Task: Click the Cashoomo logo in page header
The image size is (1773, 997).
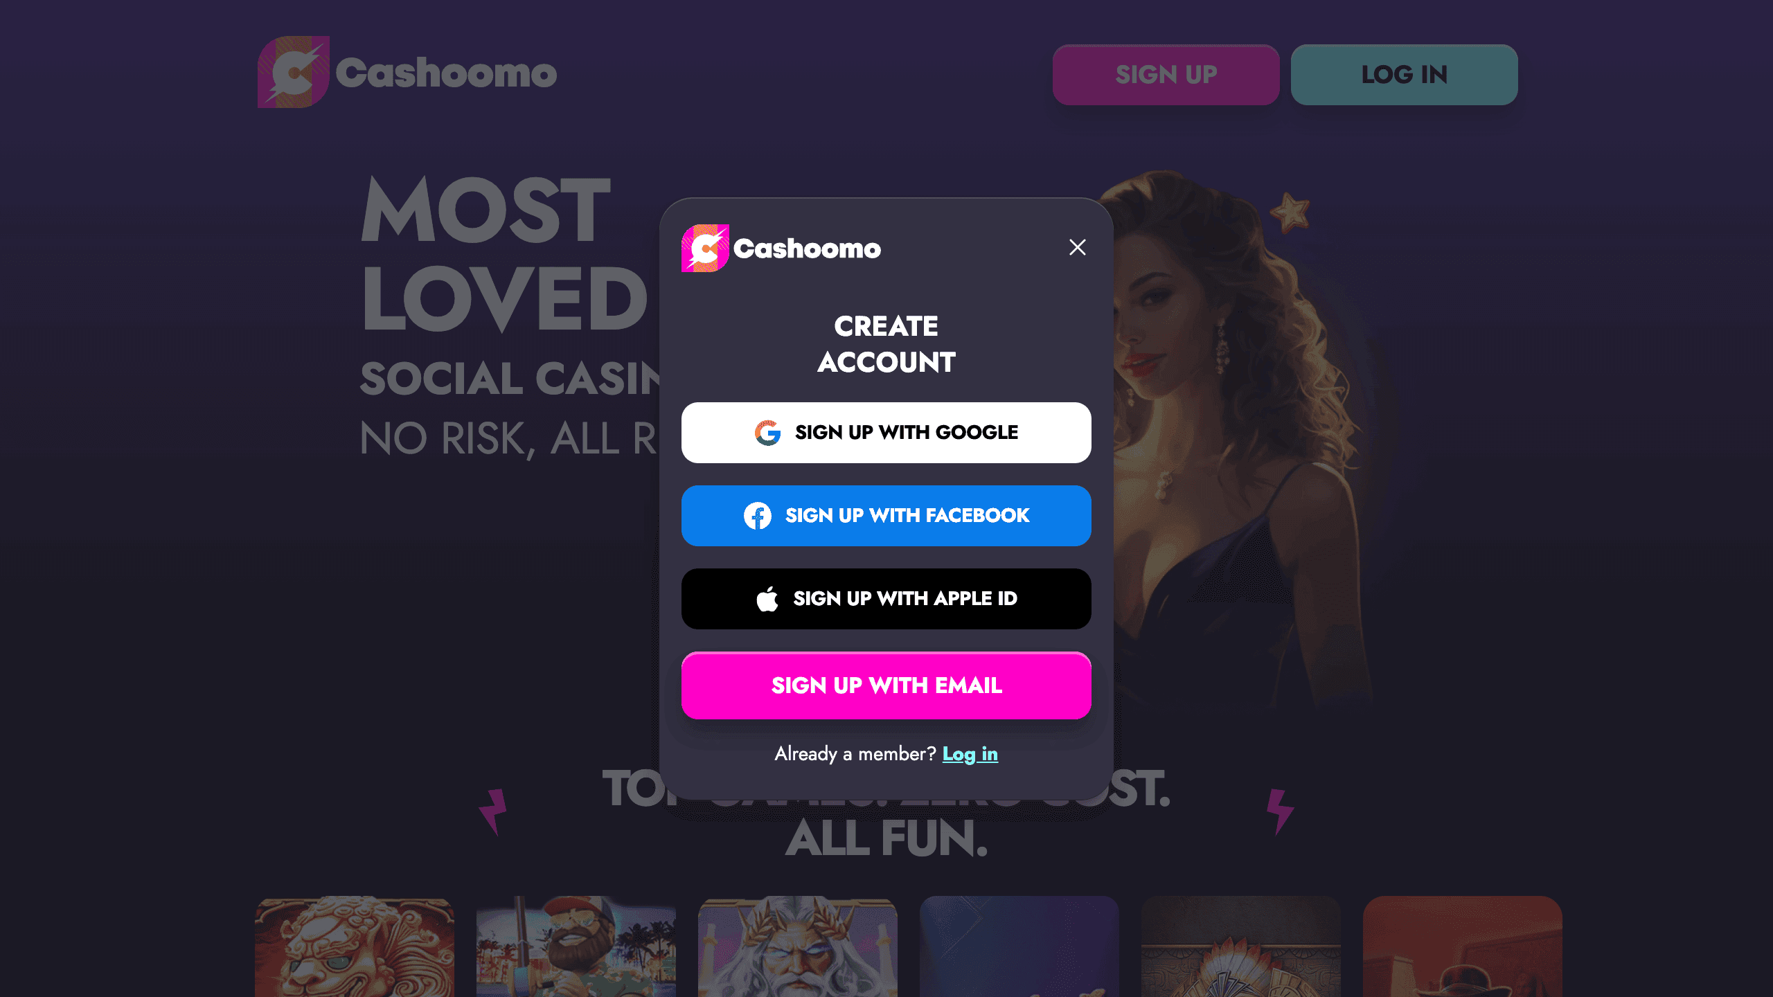Action: (407, 72)
